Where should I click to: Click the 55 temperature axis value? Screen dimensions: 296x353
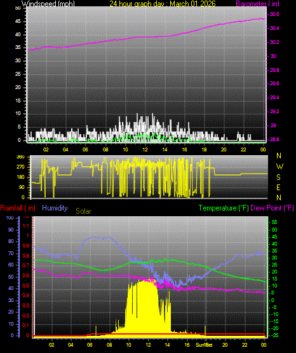[274, 222]
